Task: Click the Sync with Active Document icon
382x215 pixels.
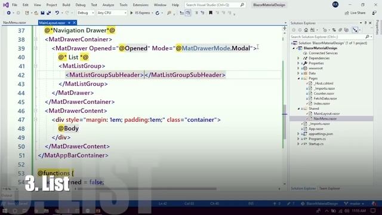Action: (334, 30)
